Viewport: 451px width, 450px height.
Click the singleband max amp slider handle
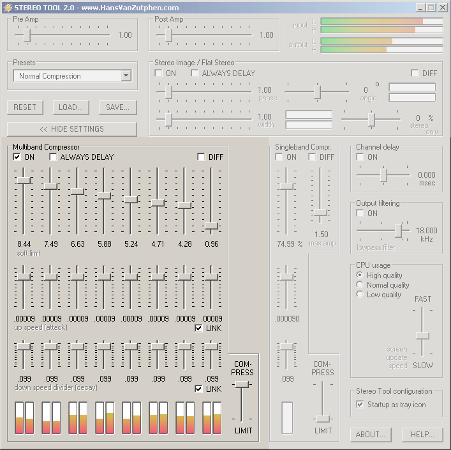pos(320,213)
